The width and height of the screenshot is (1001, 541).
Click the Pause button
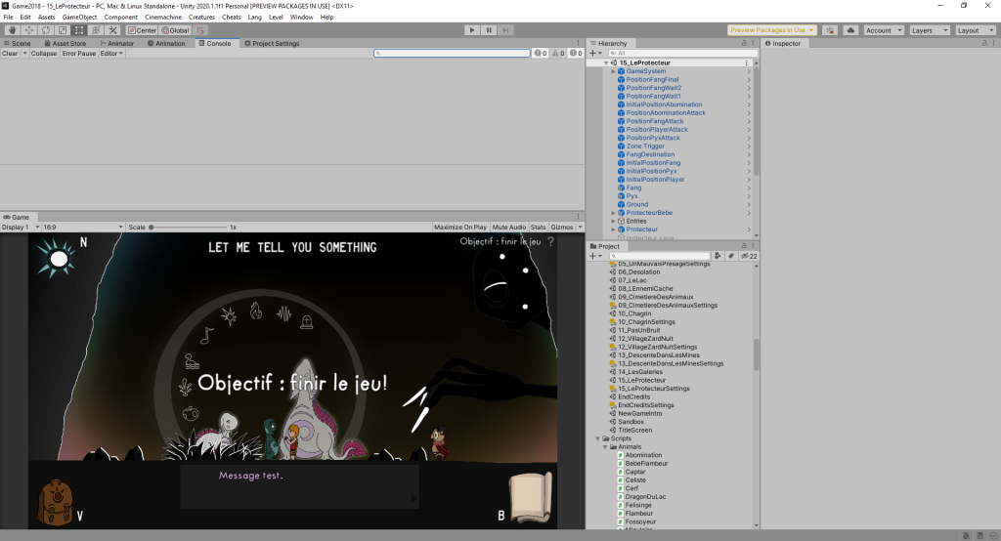point(489,30)
